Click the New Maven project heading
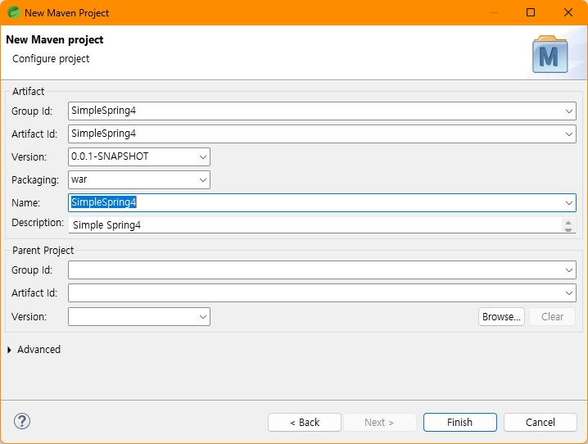Image resolution: width=588 pixels, height=444 pixels. pyautogui.click(x=54, y=40)
